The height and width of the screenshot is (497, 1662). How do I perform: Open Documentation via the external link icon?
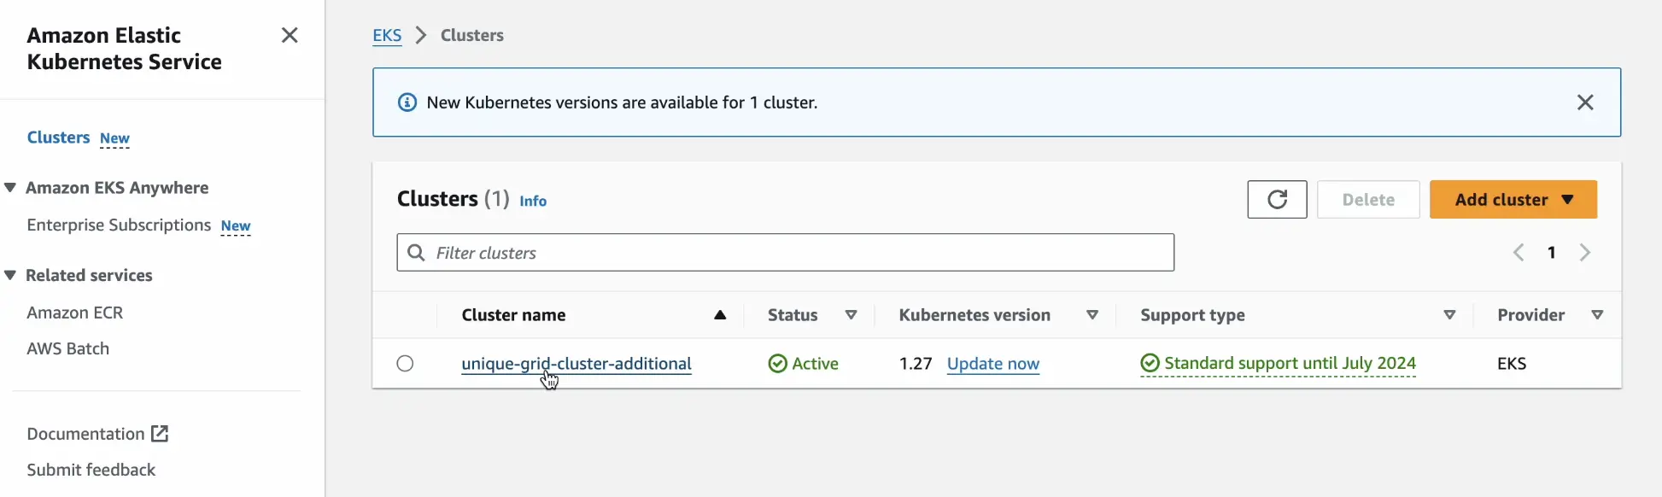tap(159, 434)
